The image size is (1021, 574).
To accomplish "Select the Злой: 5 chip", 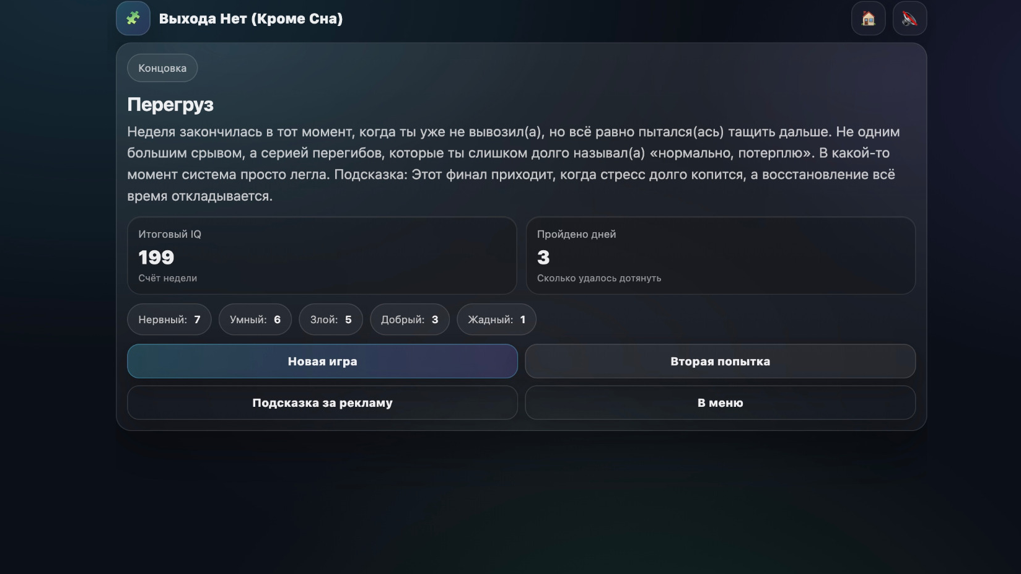I will coord(331,320).
